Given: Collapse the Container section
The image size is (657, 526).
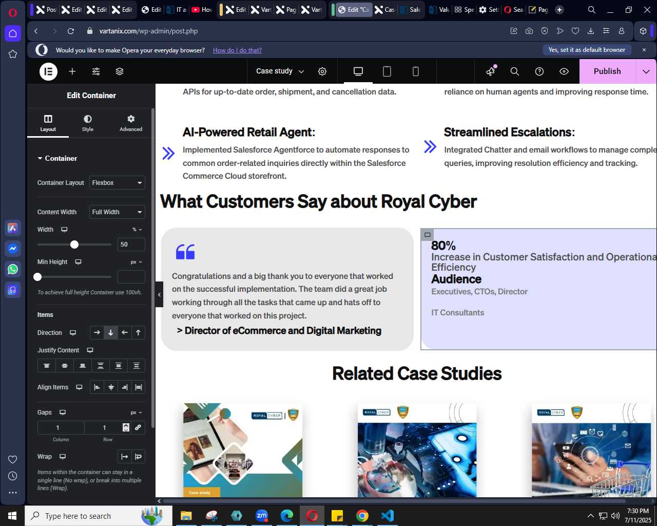Looking at the screenshot, I should [x=57, y=158].
